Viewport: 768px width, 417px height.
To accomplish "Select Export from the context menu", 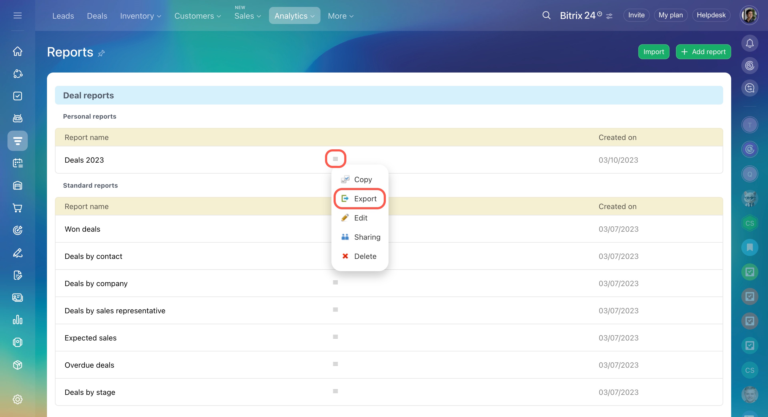I will 365,199.
